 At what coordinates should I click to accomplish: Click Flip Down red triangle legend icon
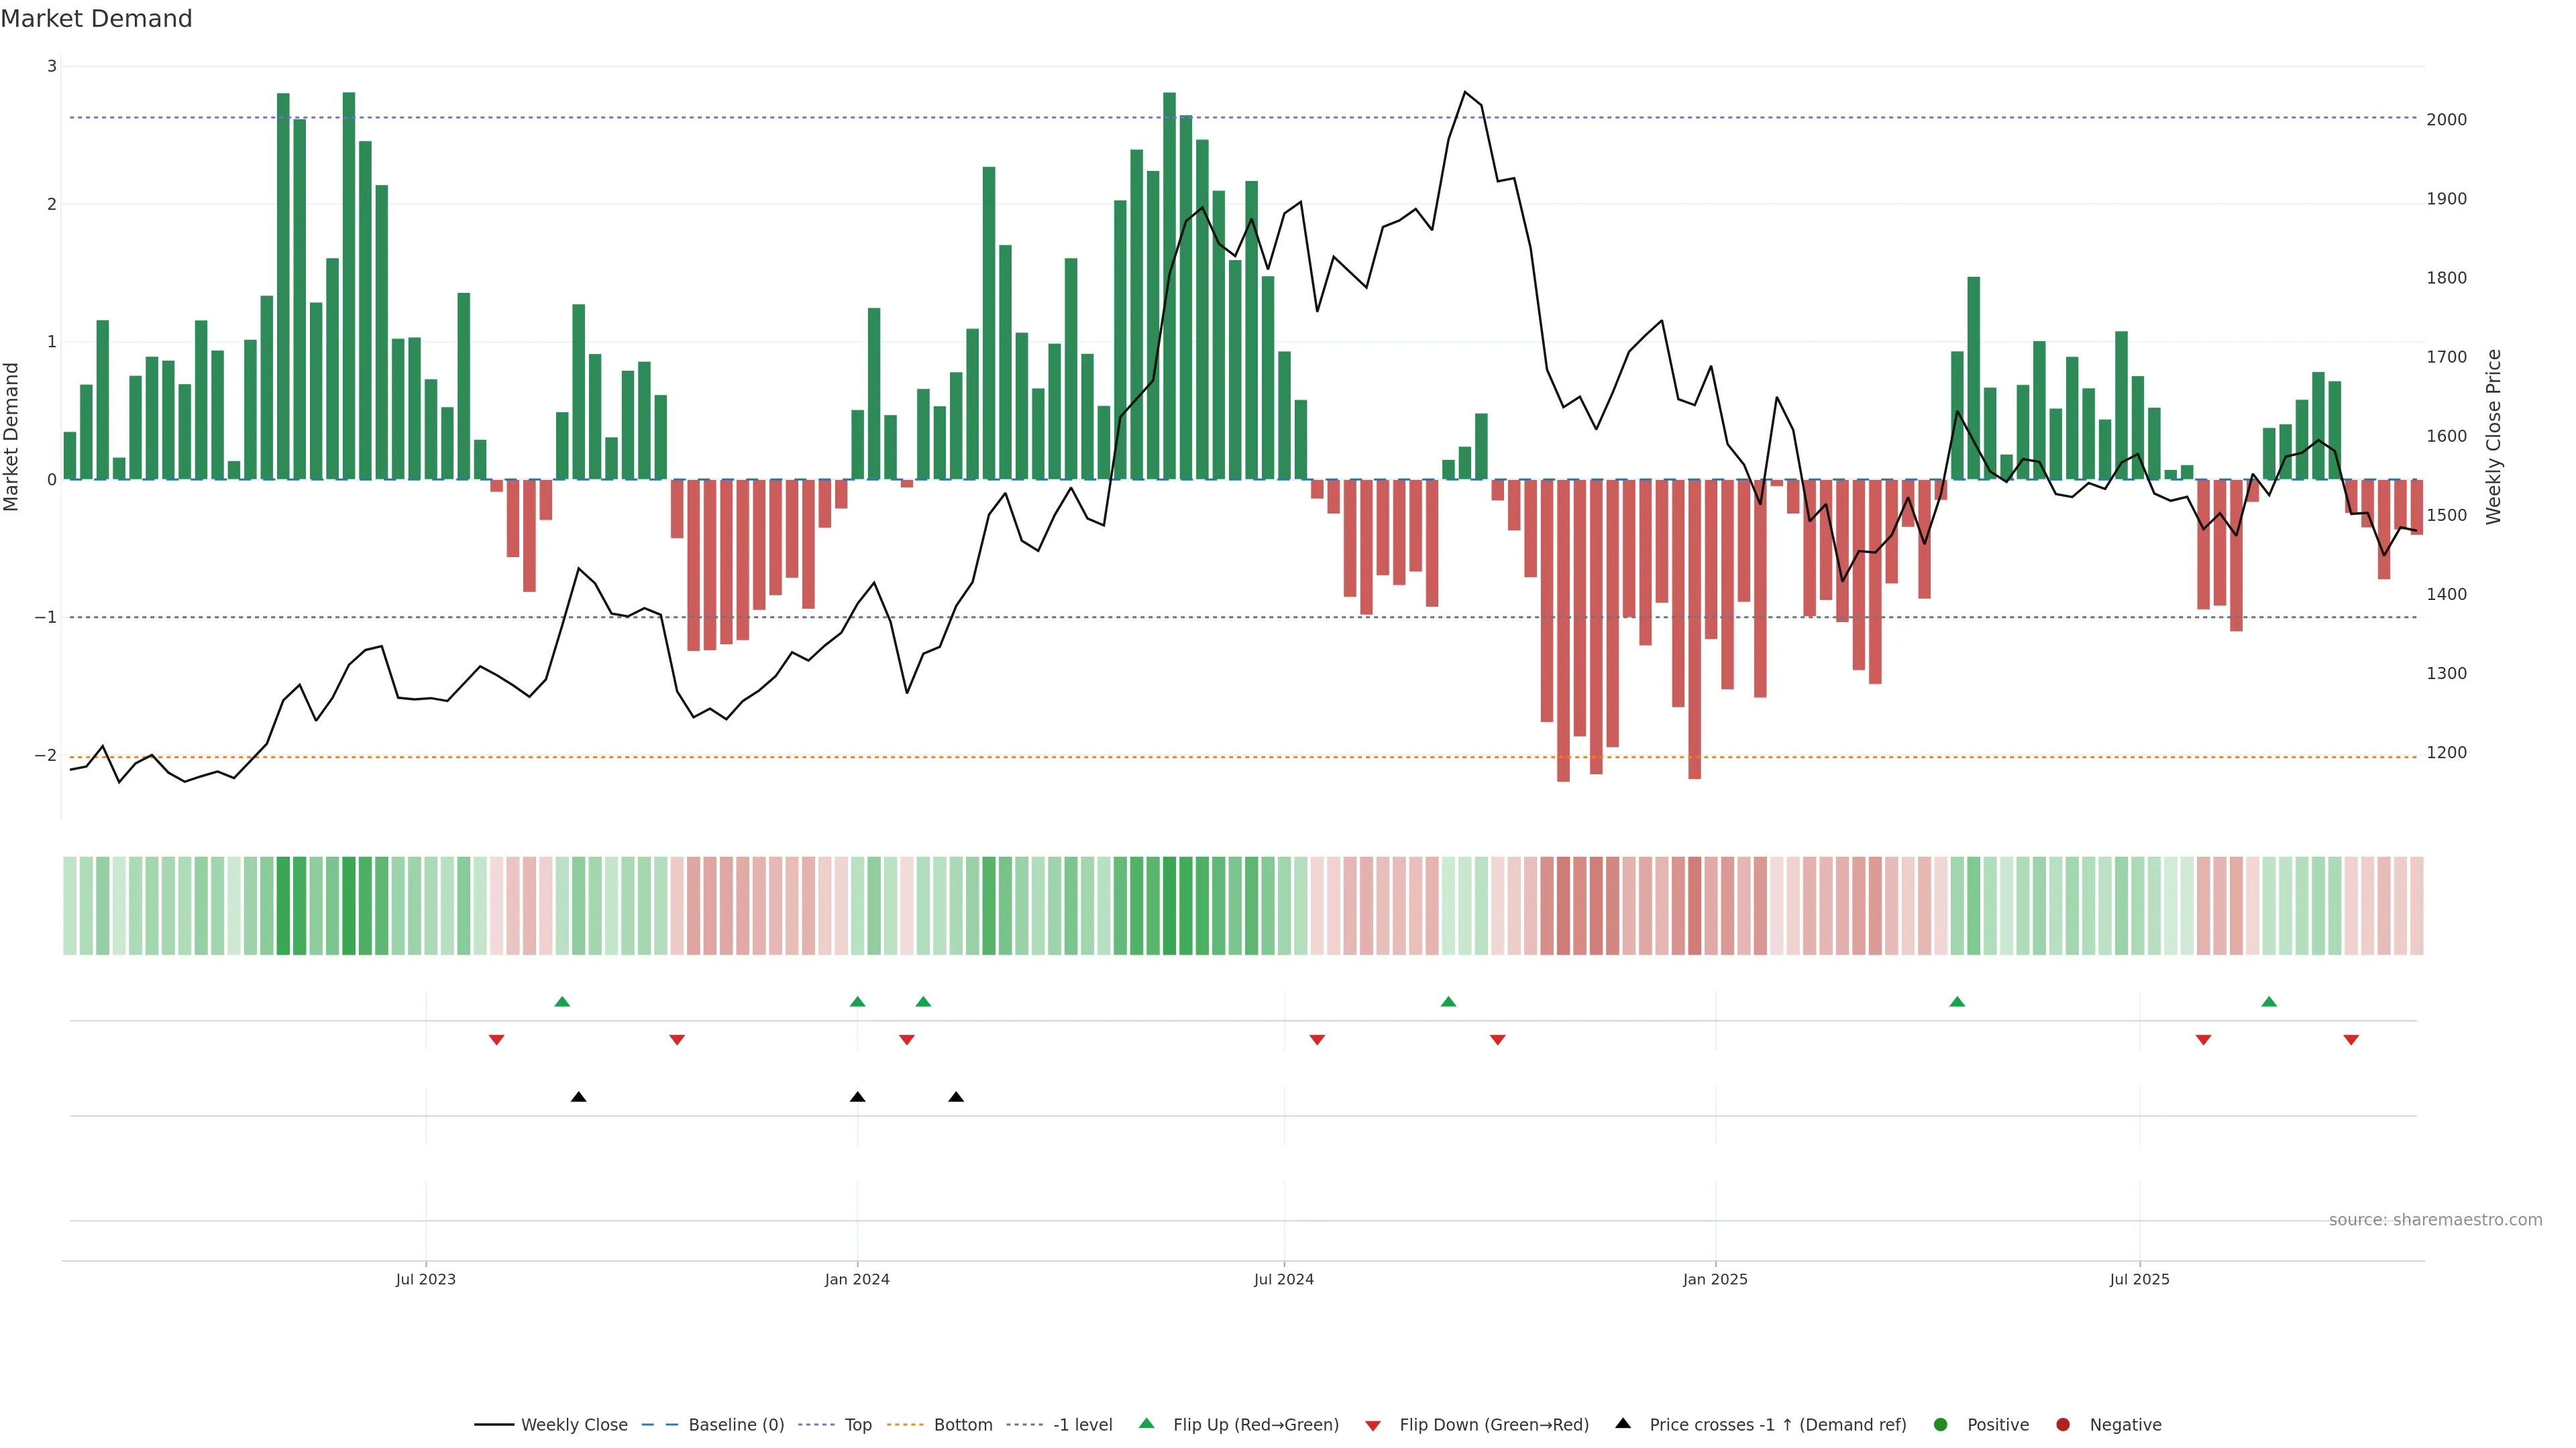[1373, 1426]
